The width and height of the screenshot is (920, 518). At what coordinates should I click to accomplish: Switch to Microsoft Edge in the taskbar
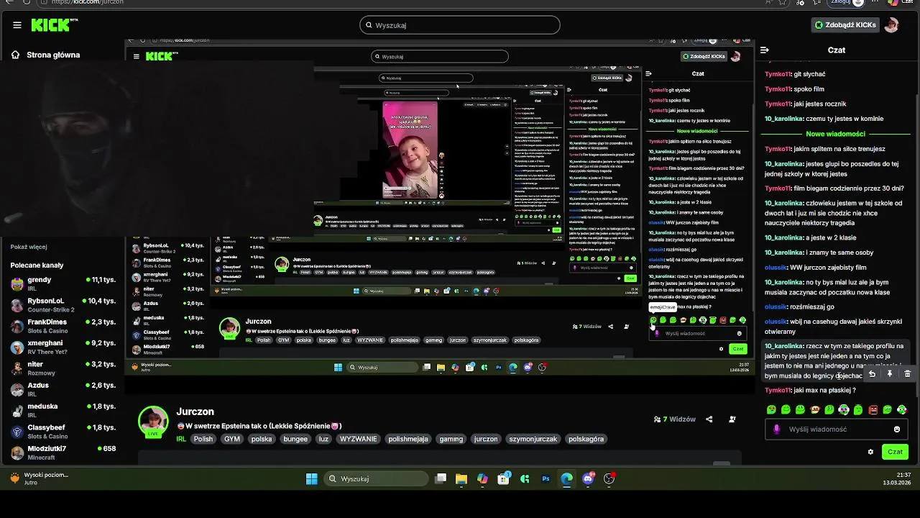[x=567, y=478]
